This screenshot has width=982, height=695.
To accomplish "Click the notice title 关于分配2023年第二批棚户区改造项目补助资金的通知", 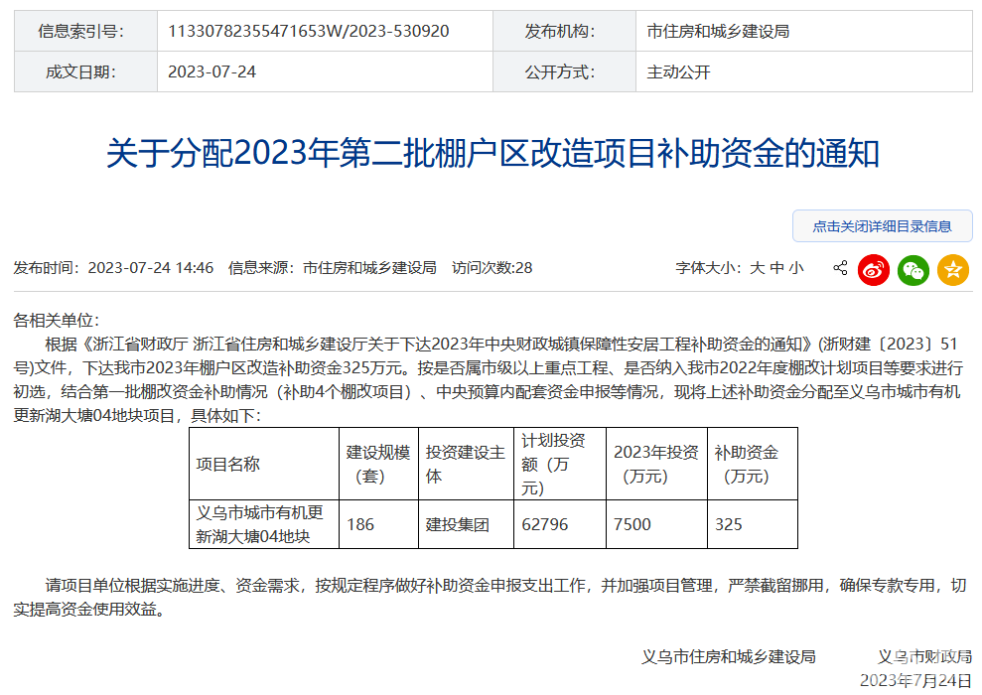I will (492, 154).
